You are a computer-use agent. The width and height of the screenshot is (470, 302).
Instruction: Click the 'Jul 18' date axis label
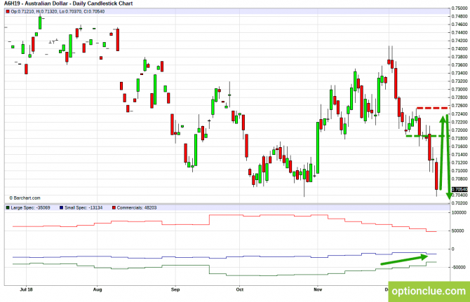26,289
